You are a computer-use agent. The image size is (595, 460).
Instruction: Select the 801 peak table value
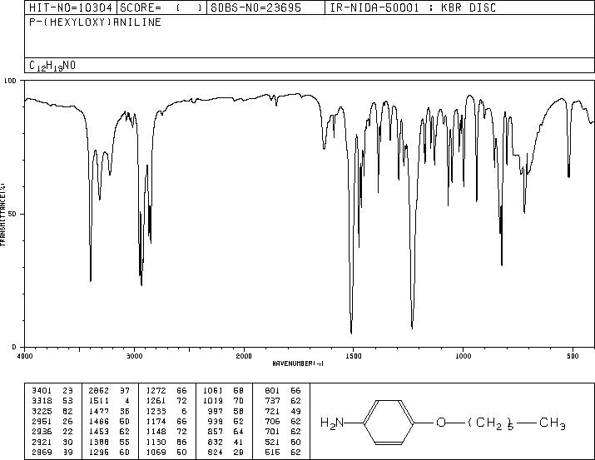(x=272, y=391)
